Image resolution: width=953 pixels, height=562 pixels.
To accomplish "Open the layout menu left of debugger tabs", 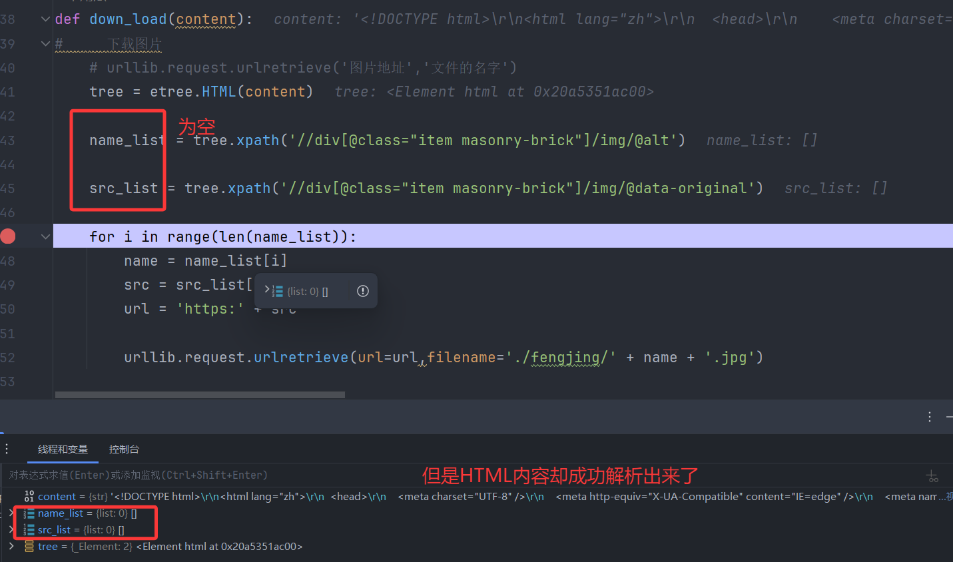I will [x=7, y=449].
